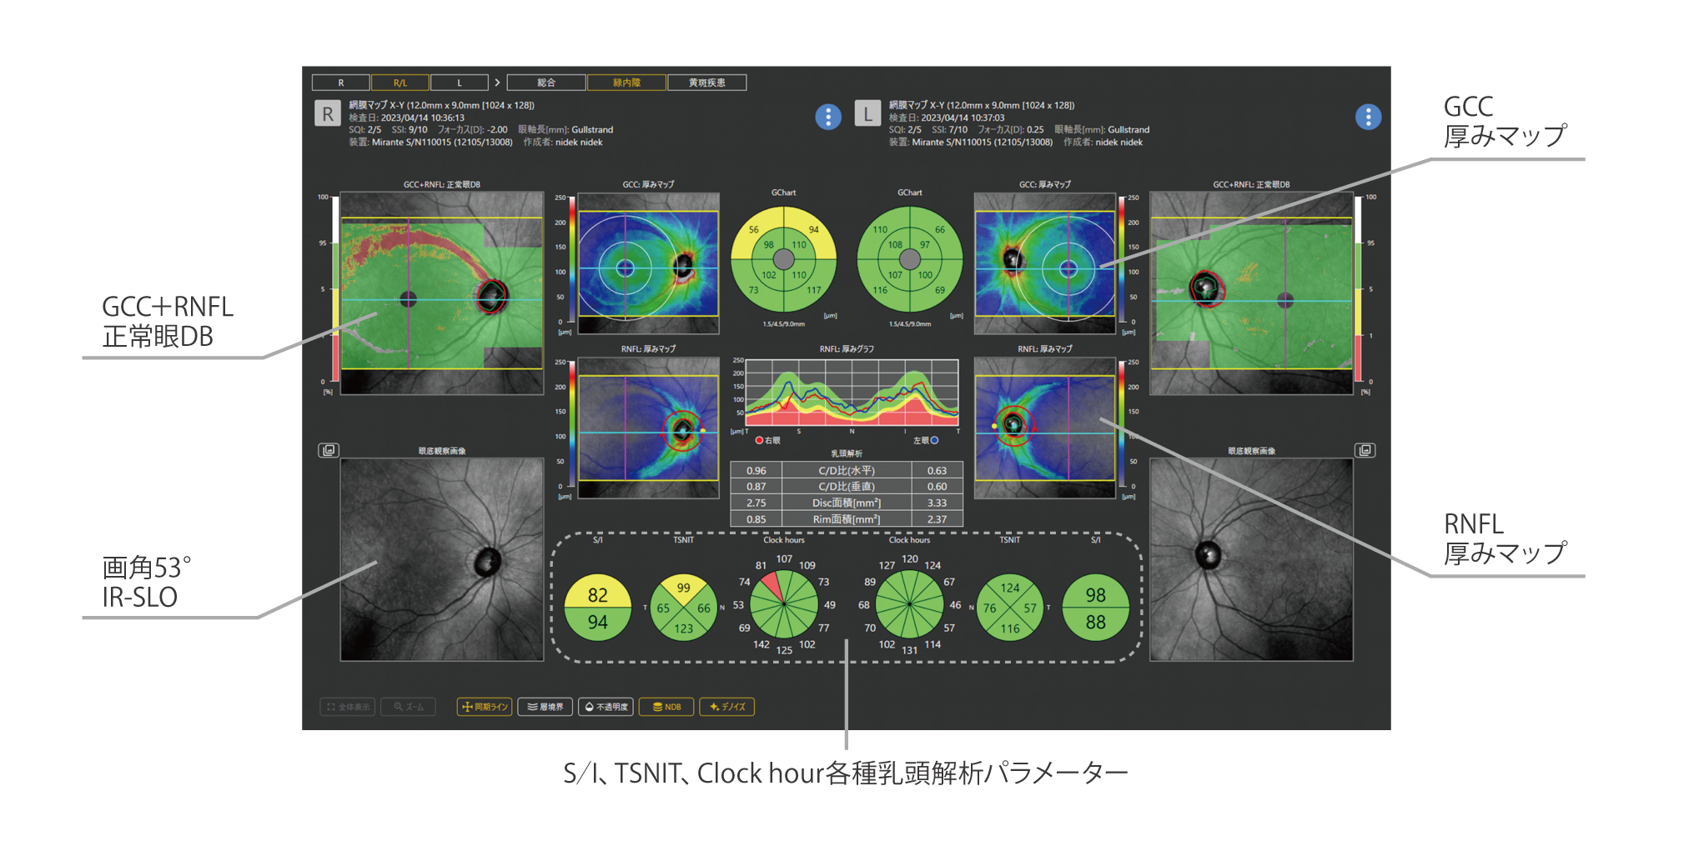Expand the arrow next to the L tab
Screen dimensions: 1689x841
[x=497, y=83]
